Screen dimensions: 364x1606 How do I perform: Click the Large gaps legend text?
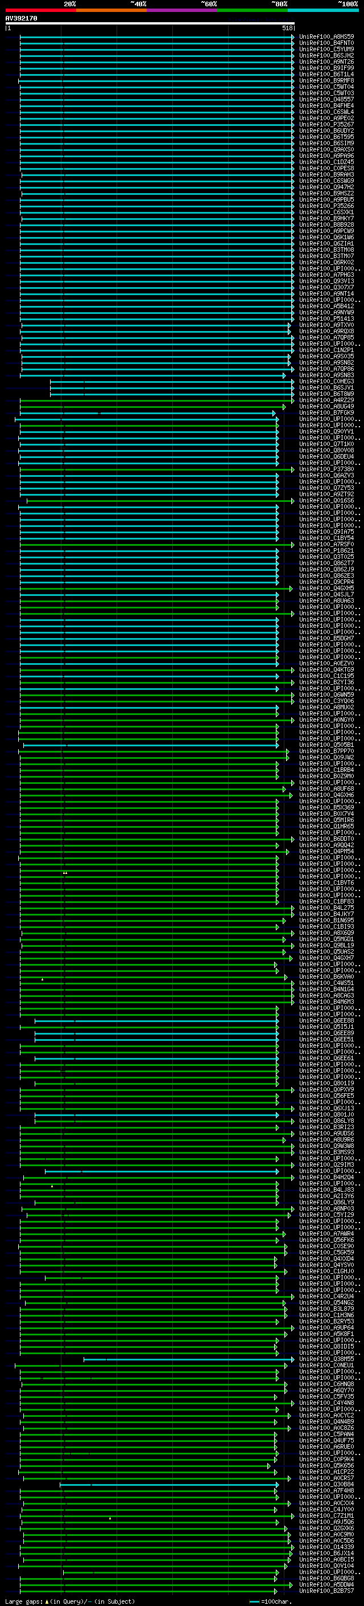pos(24,1601)
